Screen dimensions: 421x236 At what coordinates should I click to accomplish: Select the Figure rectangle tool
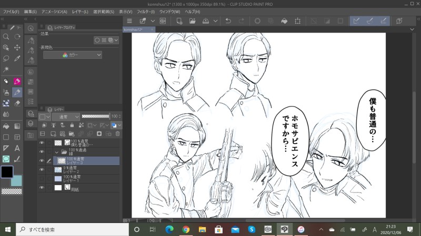click(x=6, y=137)
